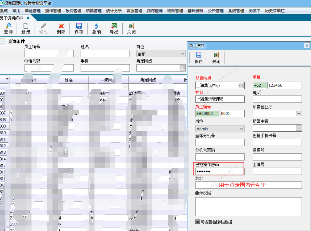Click the 删除 delete icon in toolbar
Screen dimensions: 311x231
(x=61, y=29)
